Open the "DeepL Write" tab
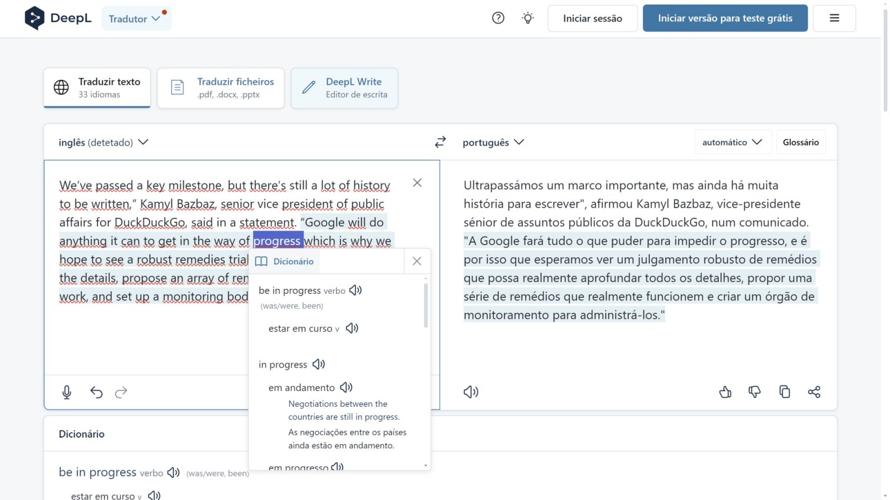The width and height of the screenshot is (890, 500). click(344, 88)
